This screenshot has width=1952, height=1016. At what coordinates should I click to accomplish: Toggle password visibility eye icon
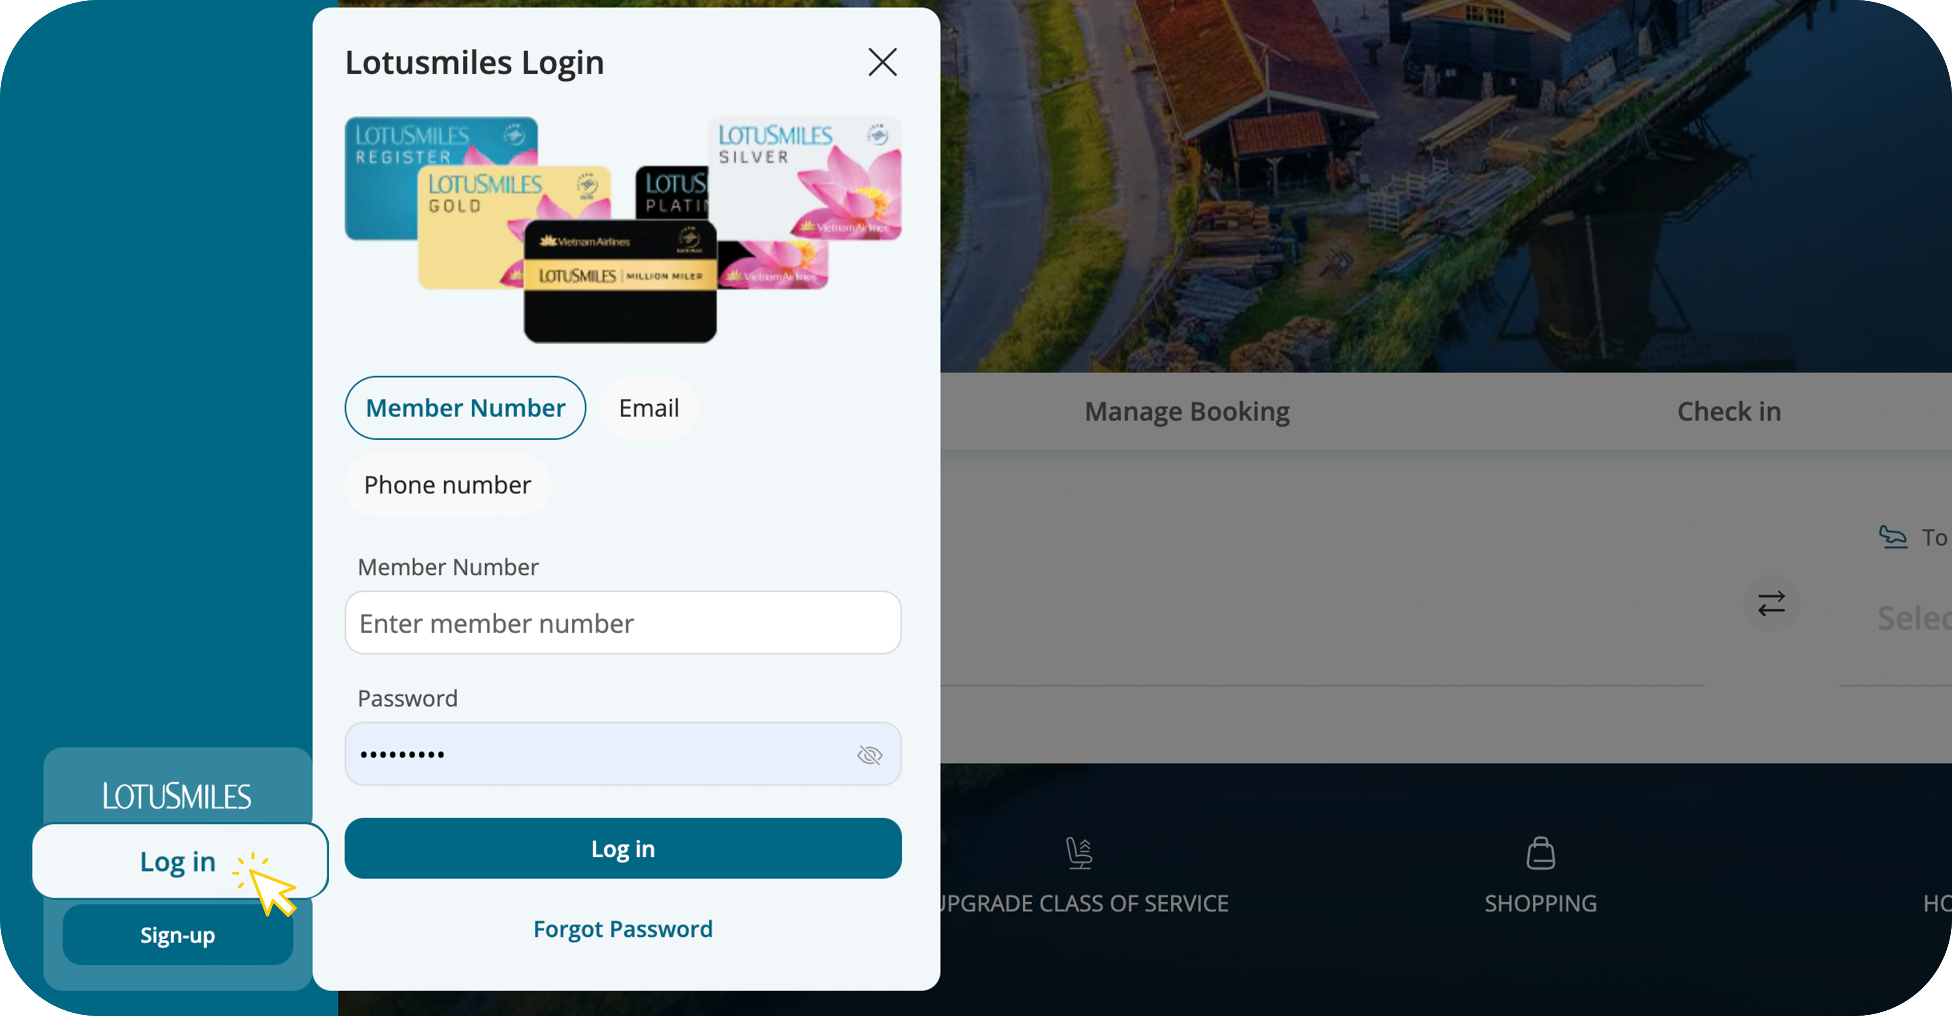click(869, 755)
